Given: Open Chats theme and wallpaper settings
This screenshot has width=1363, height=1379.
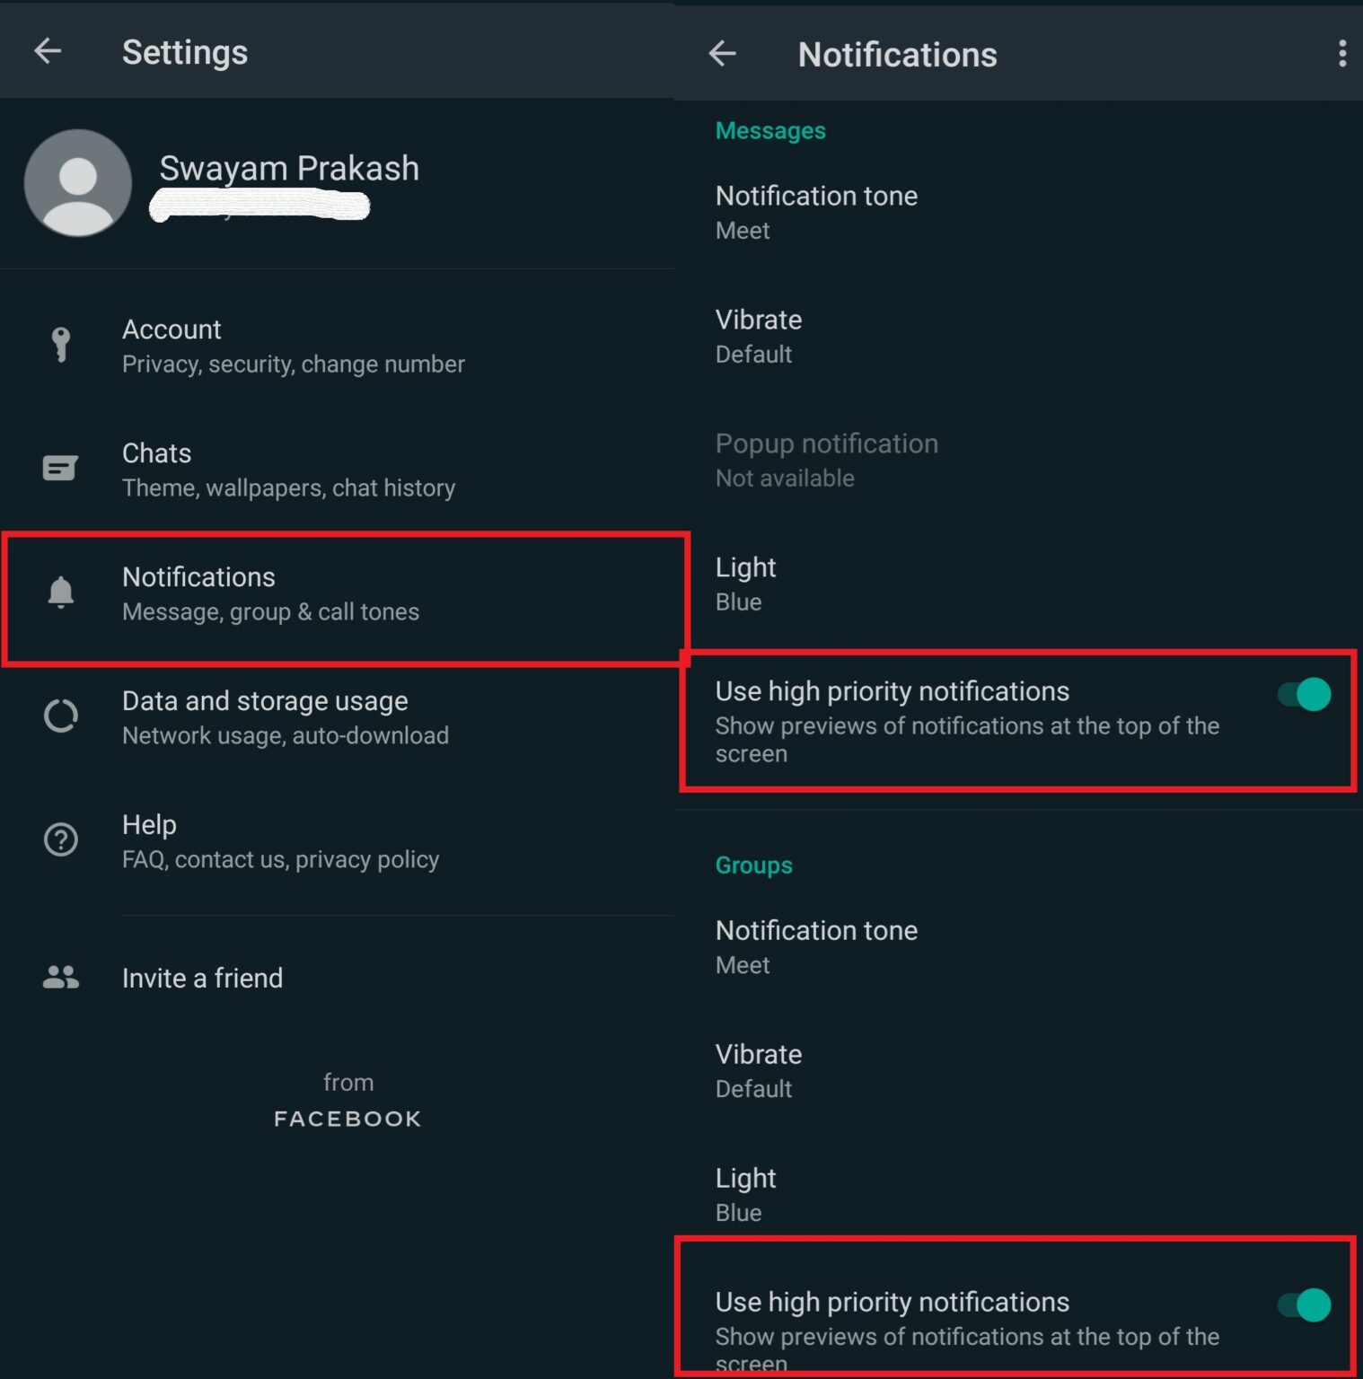Looking at the screenshot, I should coord(289,468).
